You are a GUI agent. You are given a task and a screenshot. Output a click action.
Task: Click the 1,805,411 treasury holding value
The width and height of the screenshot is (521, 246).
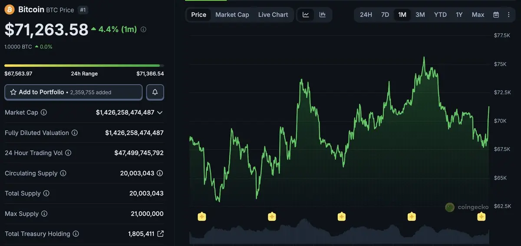point(141,234)
